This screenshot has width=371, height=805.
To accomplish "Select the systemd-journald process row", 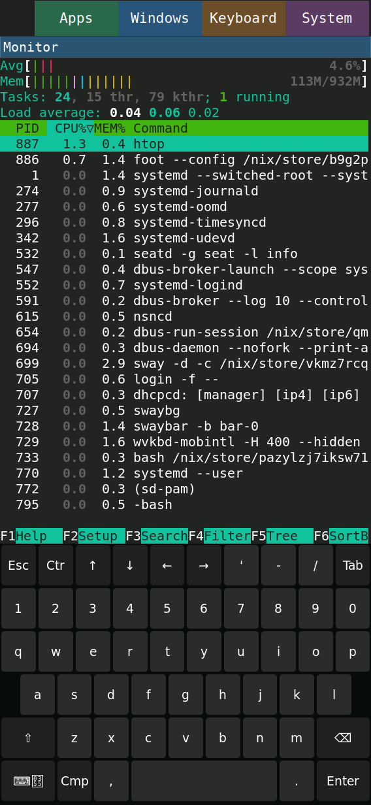I will 184,191.
